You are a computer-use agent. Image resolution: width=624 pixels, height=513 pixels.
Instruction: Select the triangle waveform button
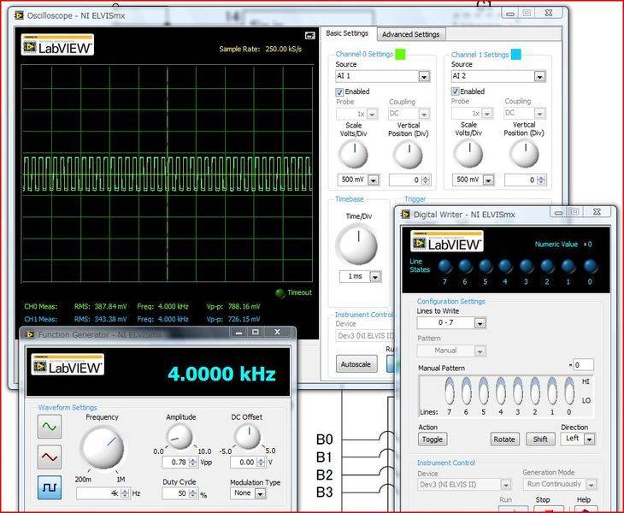point(50,457)
